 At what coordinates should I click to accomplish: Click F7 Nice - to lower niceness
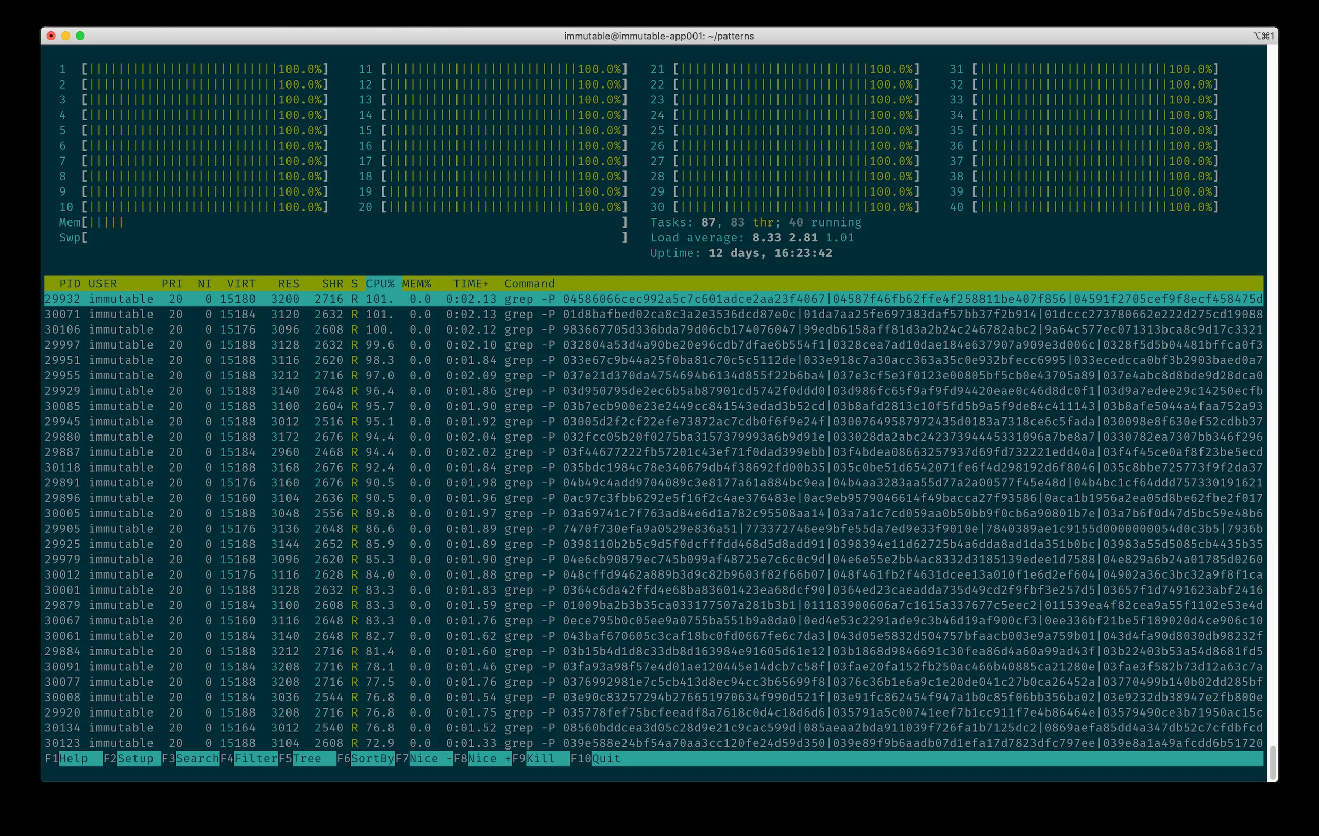(425, 758)
